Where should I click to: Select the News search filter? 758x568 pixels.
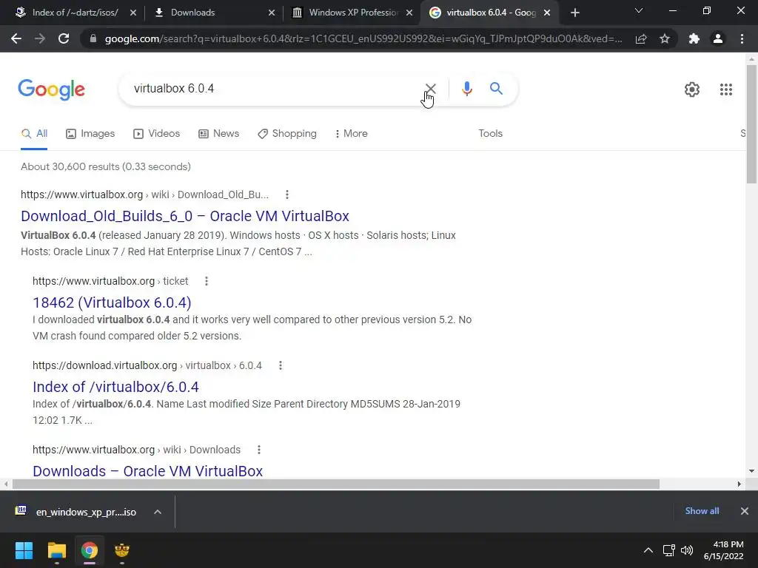(x=218, y=134)
